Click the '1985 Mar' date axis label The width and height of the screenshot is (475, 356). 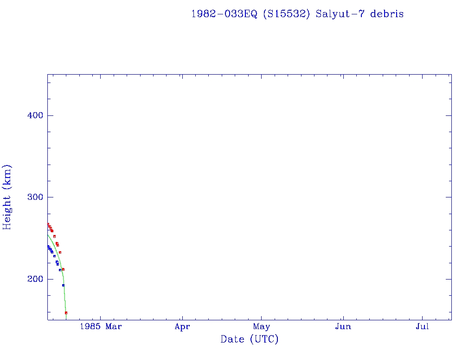(x=101, y=326)
